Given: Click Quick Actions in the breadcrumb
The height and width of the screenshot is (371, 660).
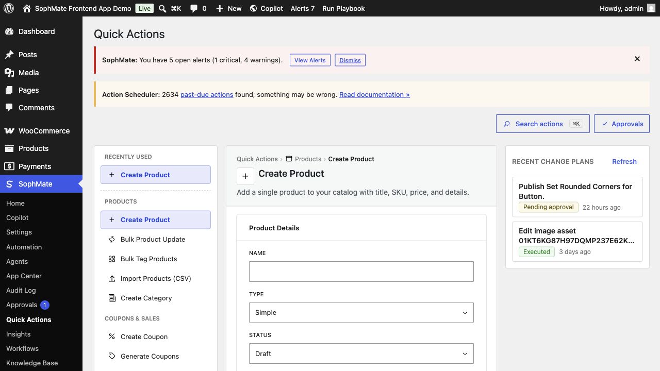Looking at the screenshot, I should [x=257, y=159].
